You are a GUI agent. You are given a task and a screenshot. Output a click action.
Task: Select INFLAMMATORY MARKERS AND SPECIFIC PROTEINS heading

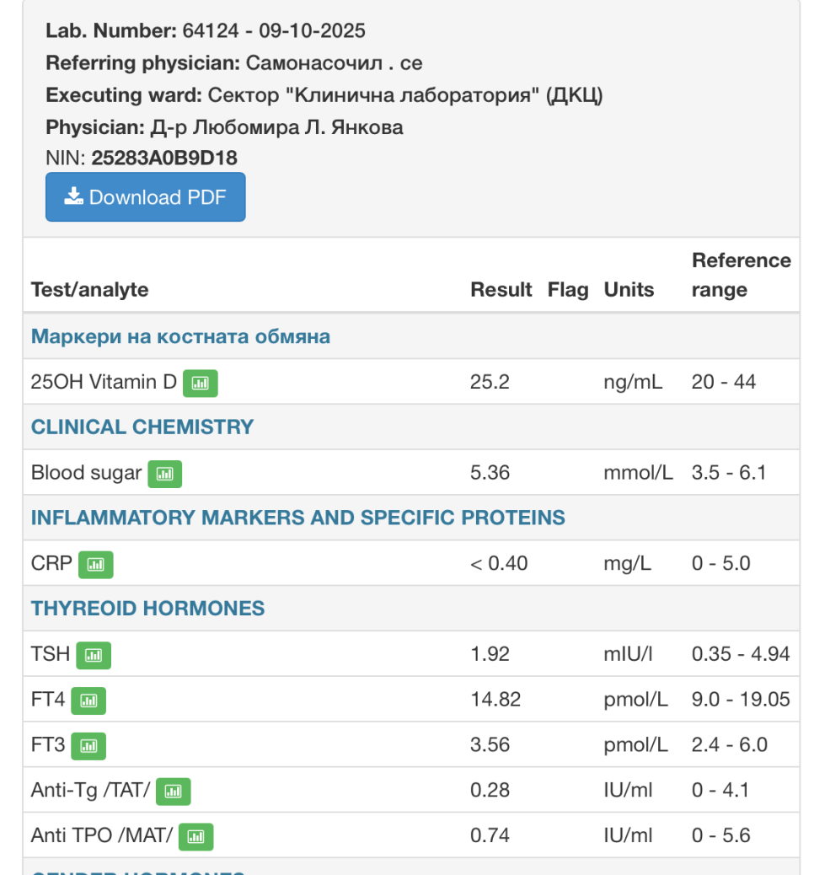[297, 518]
